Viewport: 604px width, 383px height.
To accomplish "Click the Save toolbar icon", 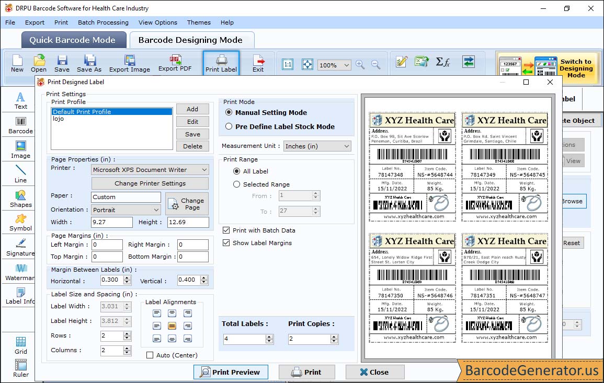I will 62,64.
